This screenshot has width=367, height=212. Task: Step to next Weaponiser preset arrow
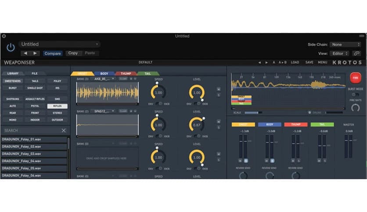pos(266,62)
